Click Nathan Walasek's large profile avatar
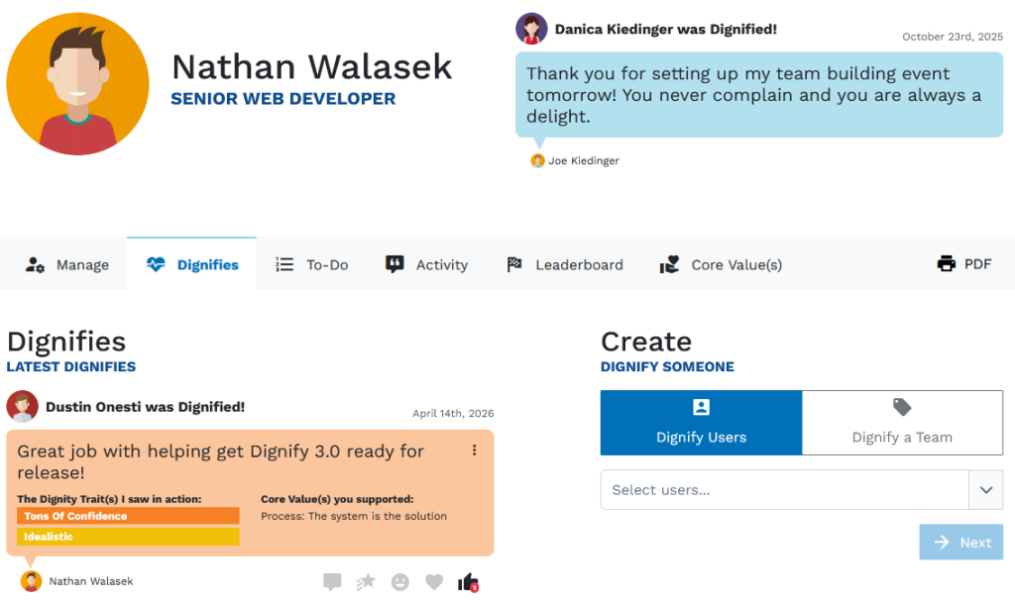 [77, 84]
